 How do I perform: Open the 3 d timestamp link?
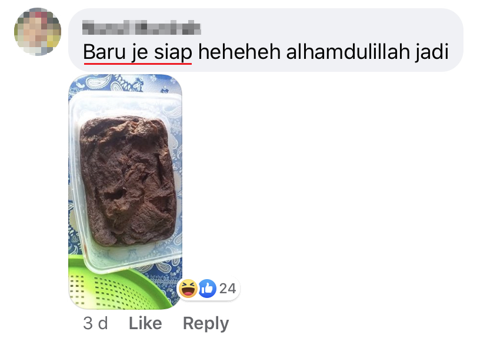pyautogui.click(x=95, y=323)
